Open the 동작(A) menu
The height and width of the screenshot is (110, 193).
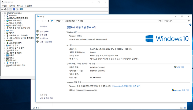pyautogui.click(x=12, y=6)
